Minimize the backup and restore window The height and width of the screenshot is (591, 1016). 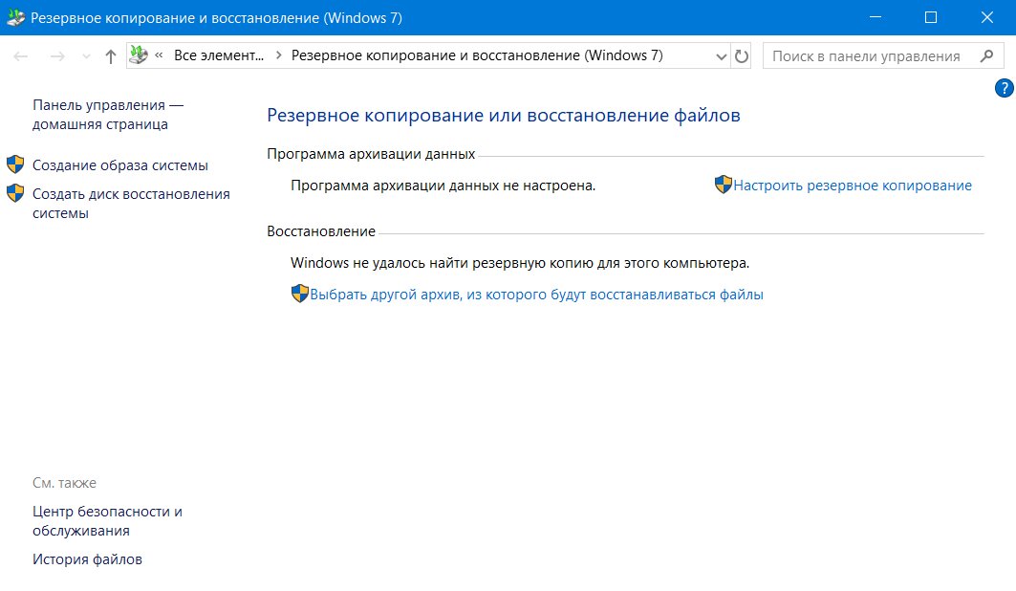coord(875,17)
